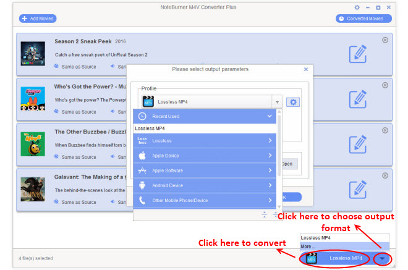Click Lossless MP4 convert button
Screen dimensions: 408x270
pos(335,258)
